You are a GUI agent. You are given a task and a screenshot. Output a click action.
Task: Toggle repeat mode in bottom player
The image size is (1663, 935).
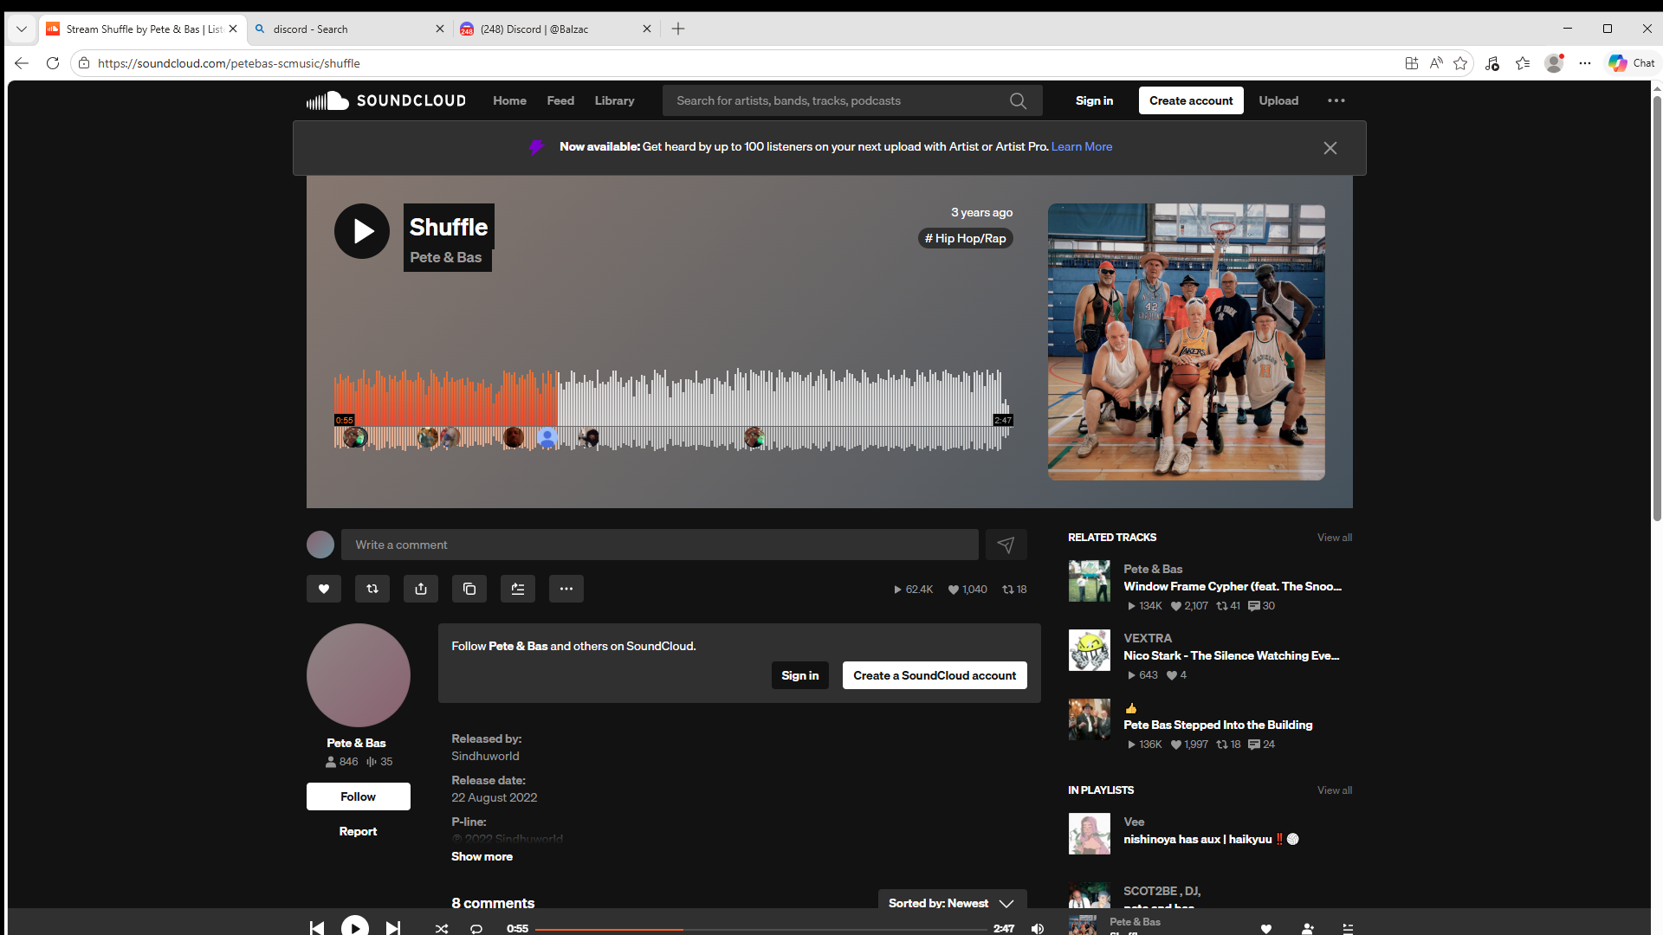point(476,928)
